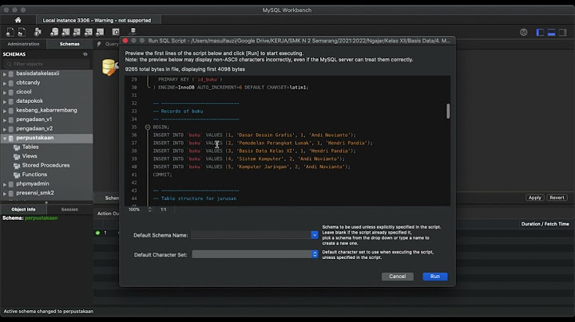The width and height of the screenshot is (575, 322).
Task: Collapse the perpustakaan schema
Action: click(5, 138)
